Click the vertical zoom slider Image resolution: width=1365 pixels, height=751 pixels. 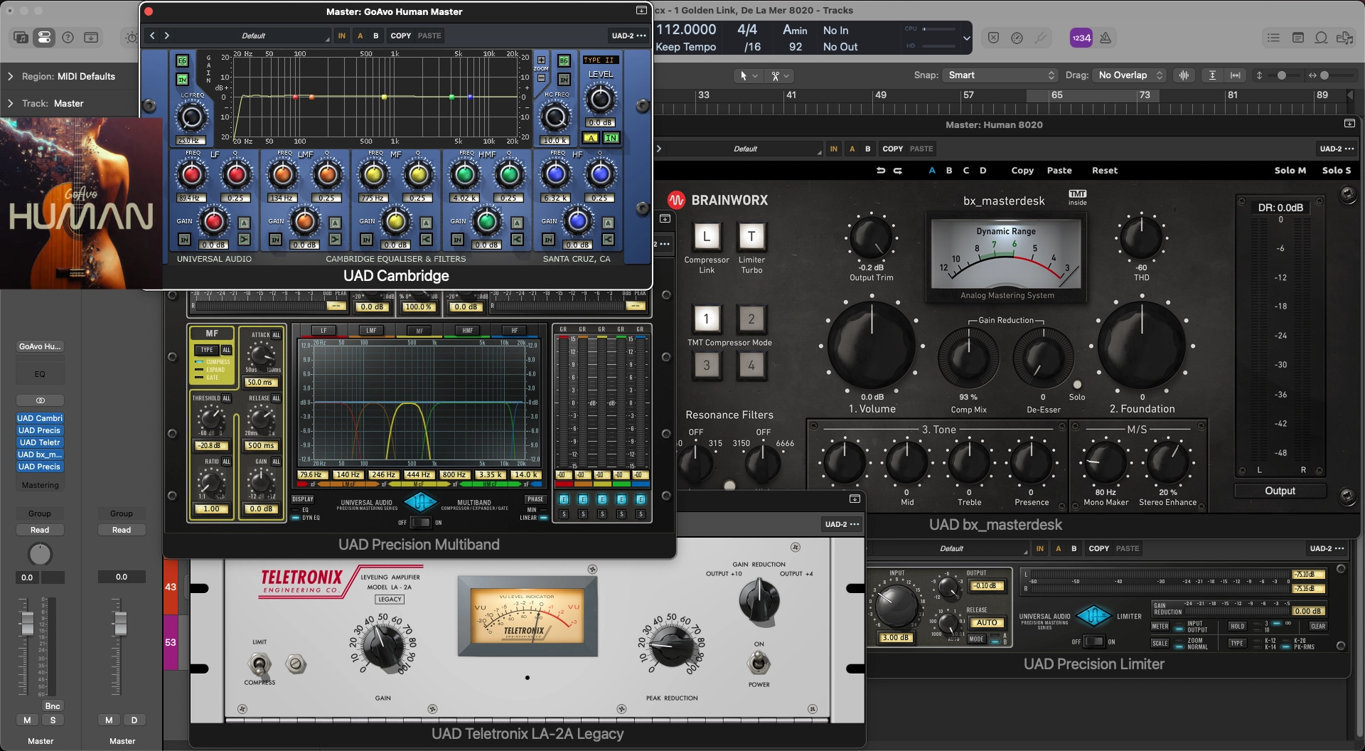(x=1282, y=75)
